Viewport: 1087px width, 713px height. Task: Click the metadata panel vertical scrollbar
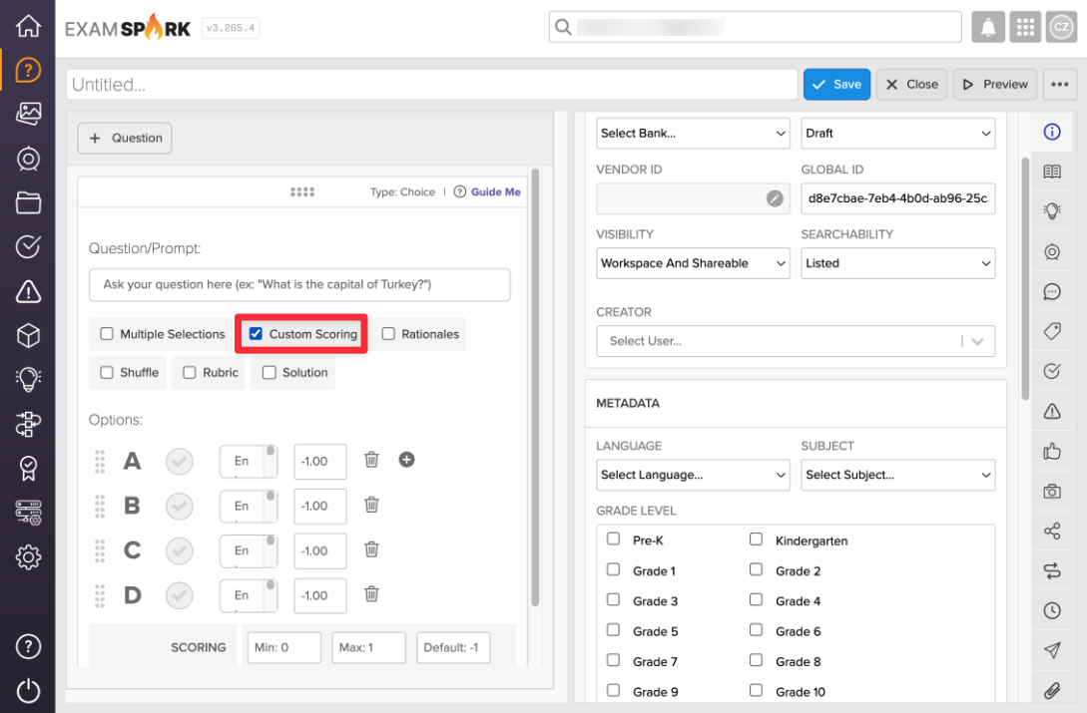click(1024, 278)
